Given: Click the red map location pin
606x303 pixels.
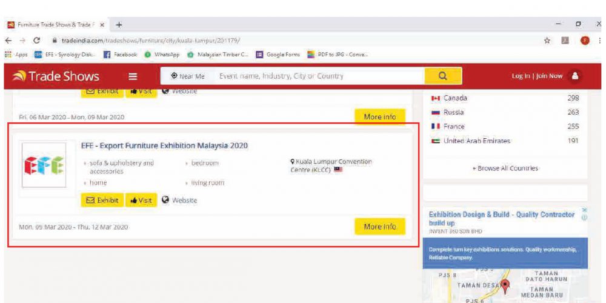Looking at the screenshot, I should click(x=505, y=288).
